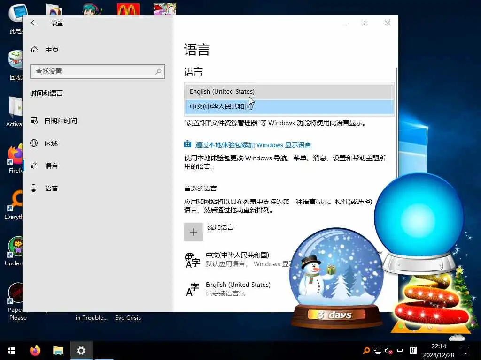Open the clock showing 22:14
The width and height of the screenshot is (481, 360).
439,351
